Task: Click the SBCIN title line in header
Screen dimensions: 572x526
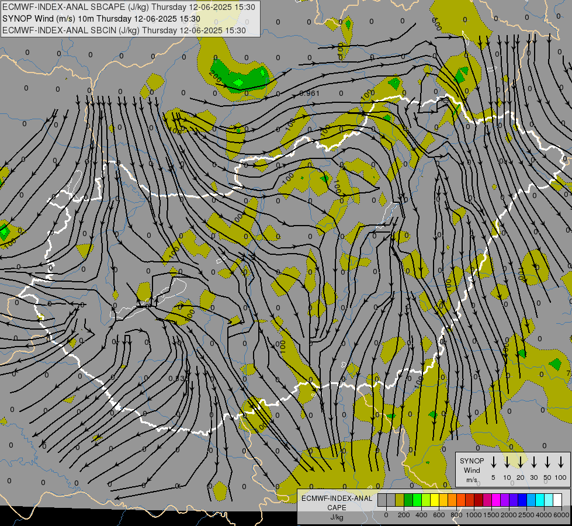Action: tap(124, 30)
